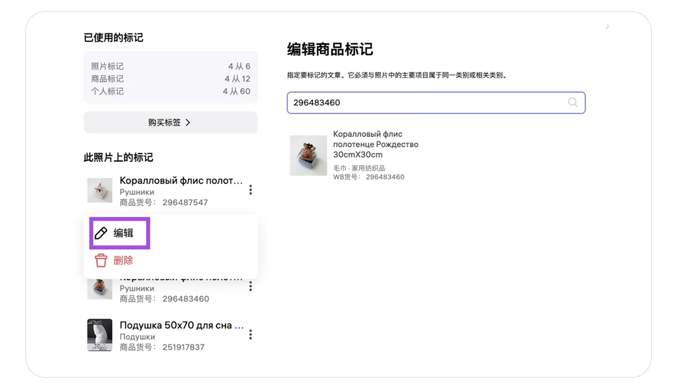
Task: Click the chevron icon at top right corner
Action: (608, 27)
